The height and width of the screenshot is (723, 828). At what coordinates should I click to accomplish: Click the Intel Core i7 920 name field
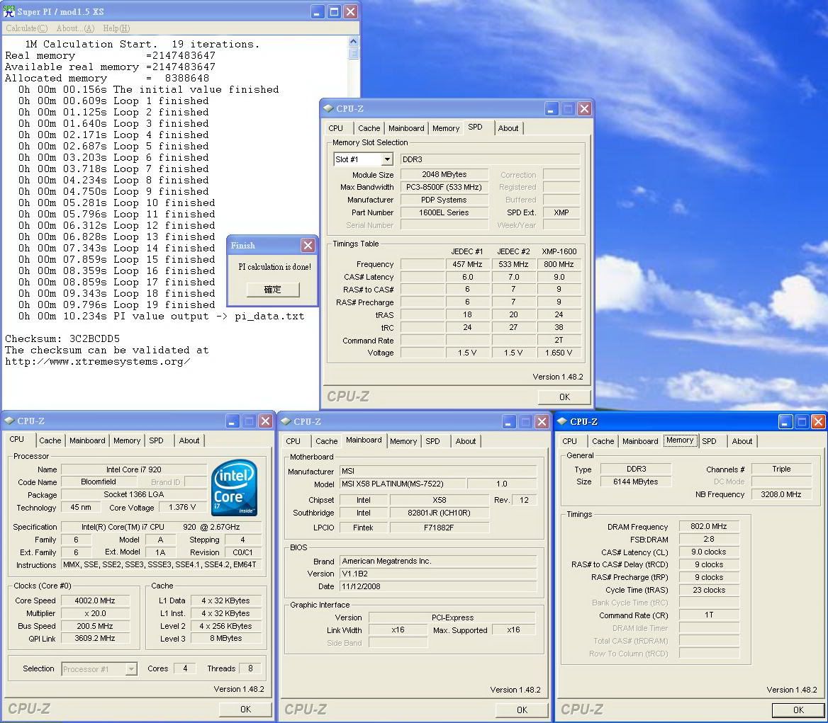pyautogui.click(x=133, y=469)
